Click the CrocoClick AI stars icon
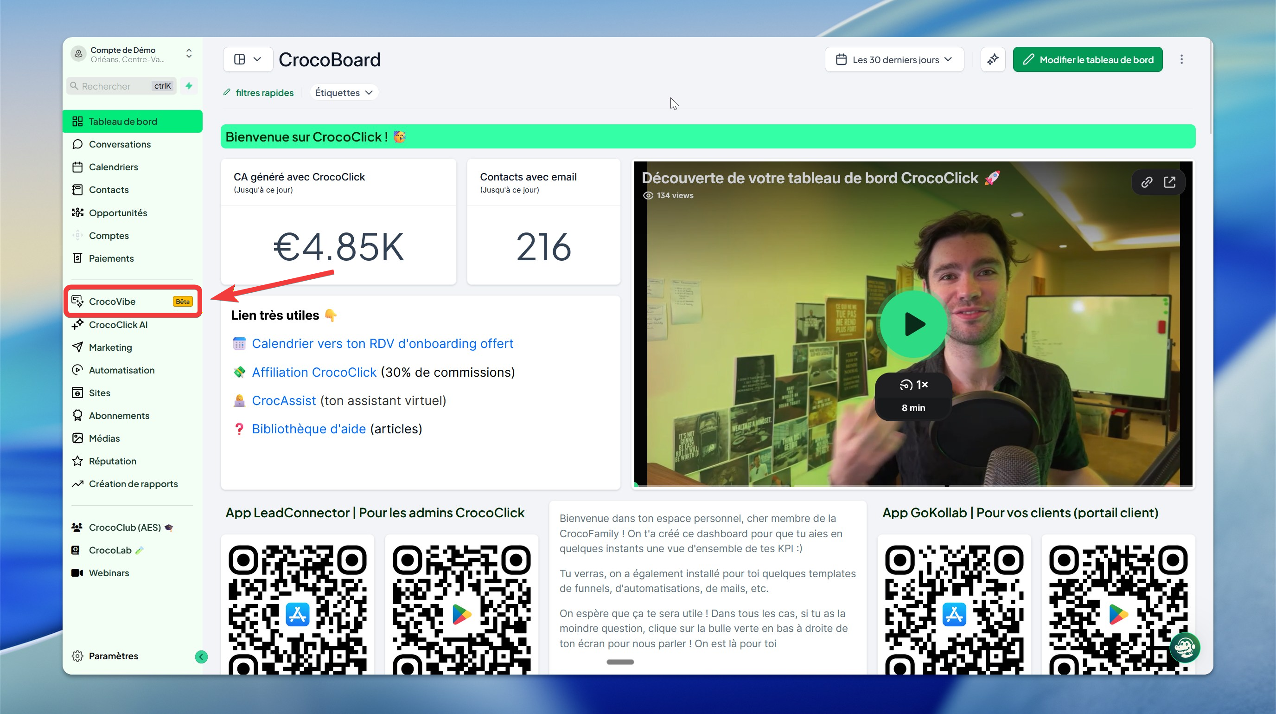 click(x=77, y=324)
